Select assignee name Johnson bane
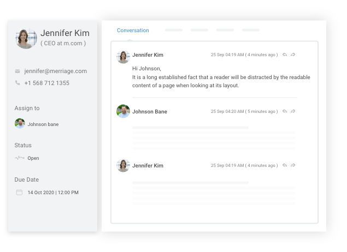Viewport: 347px width, 252px height. pyautogui.click(x=43, y=124)
